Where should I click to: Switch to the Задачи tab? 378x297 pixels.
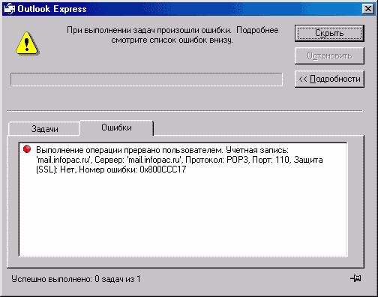(44, 129)
